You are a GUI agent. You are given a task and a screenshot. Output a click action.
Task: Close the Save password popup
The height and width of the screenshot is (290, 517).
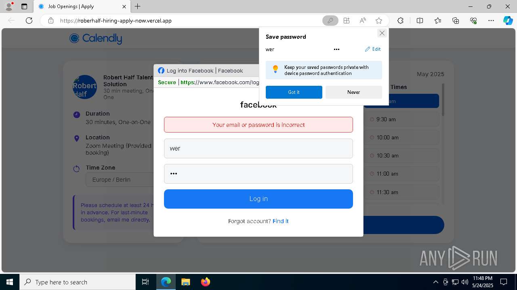(382, 33)
